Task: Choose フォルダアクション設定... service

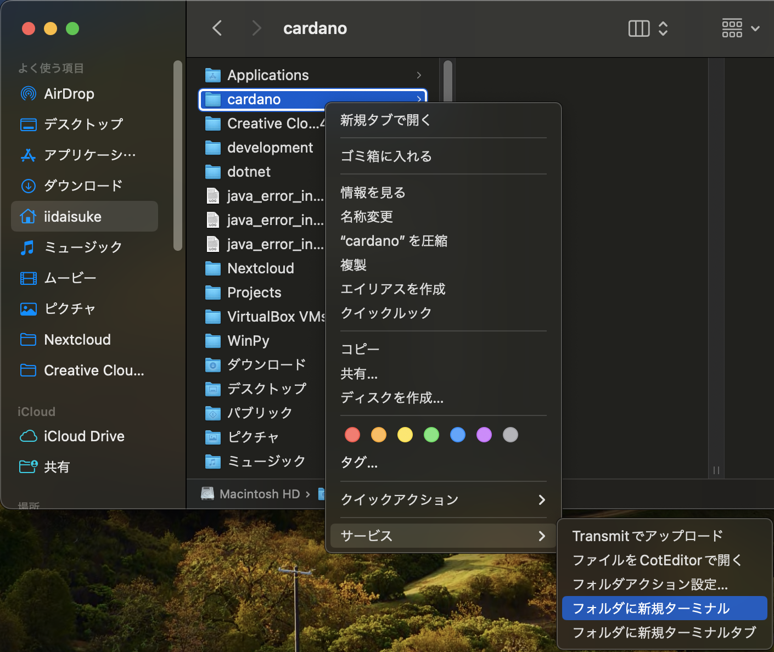Action: [x=665, y=584]
